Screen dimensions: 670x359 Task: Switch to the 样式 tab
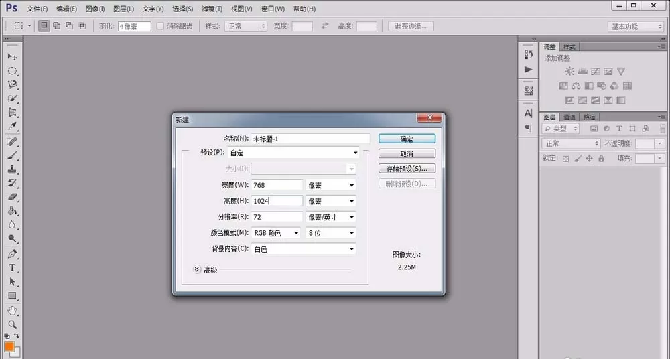click(x=569, y=47)
